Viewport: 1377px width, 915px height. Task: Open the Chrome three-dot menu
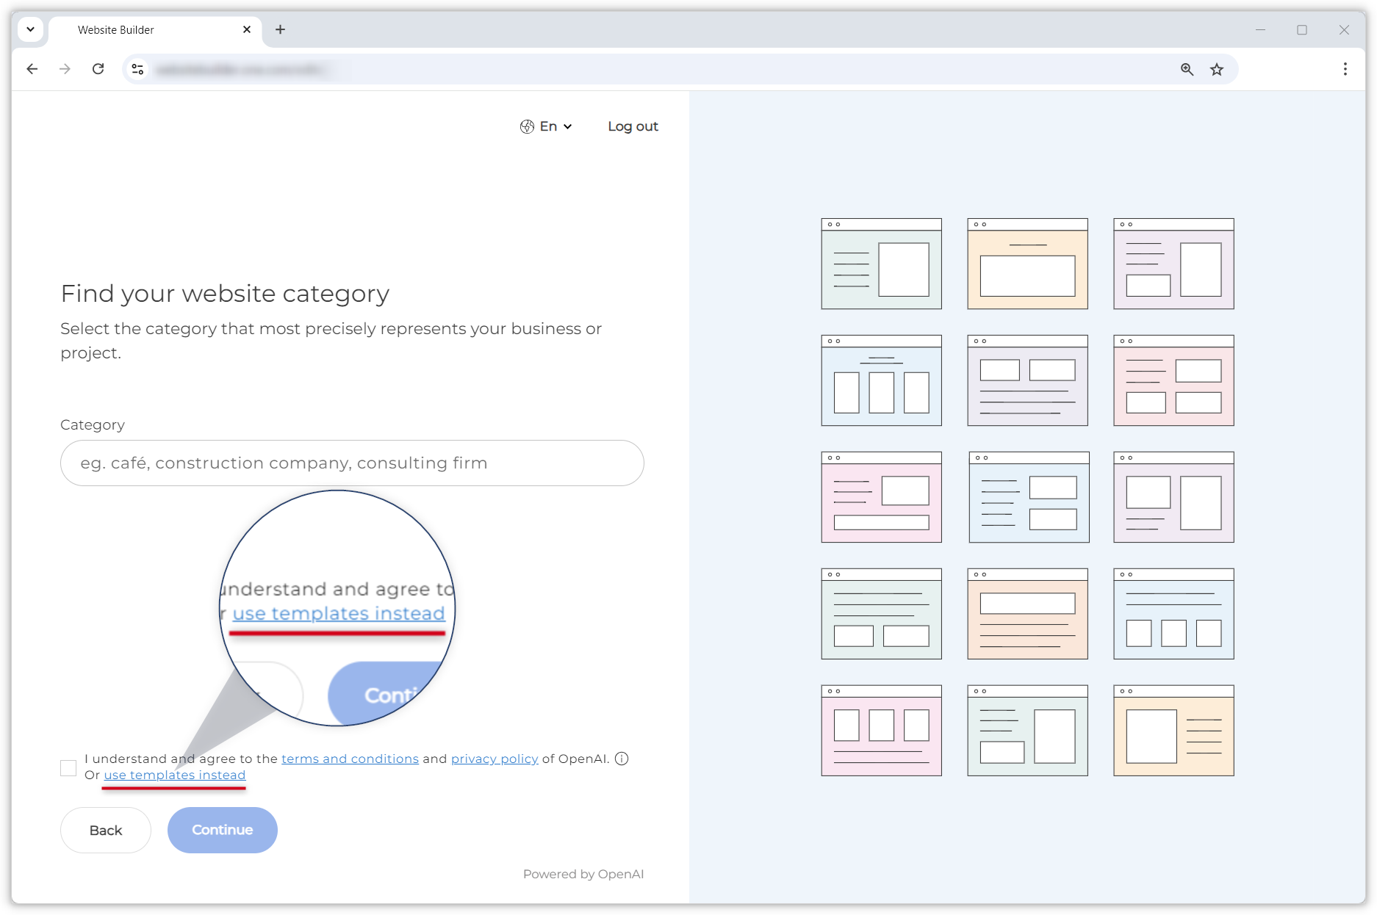click(x=1345, y=69)
